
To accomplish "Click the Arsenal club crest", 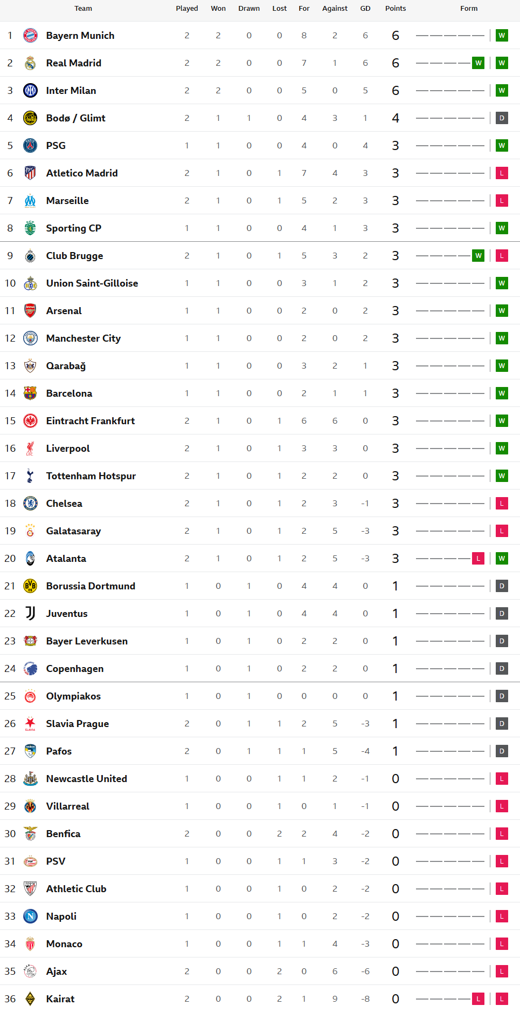I will [30, 311].
